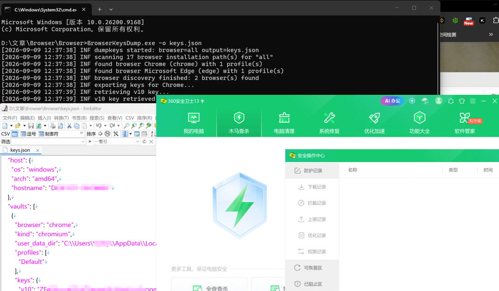Open EmEditor 文件(F) menu

(10, 118)
